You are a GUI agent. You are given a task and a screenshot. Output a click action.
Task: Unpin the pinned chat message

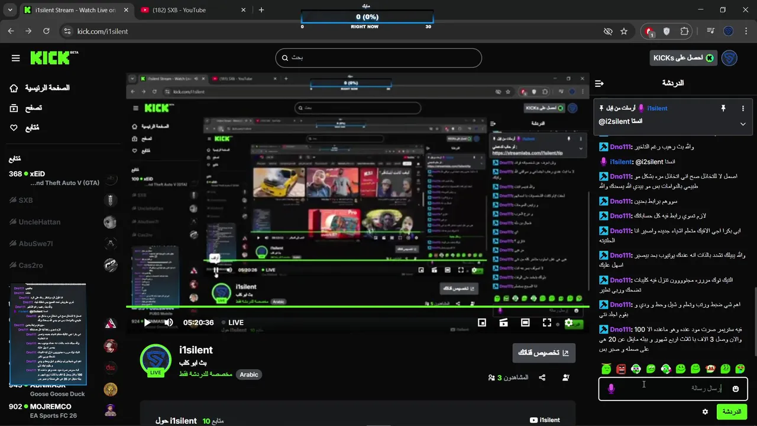pyautogui.click(x=723, y=108)
